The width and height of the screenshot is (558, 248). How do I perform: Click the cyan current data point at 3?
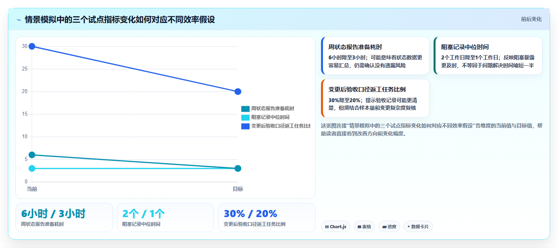[32, 168]
